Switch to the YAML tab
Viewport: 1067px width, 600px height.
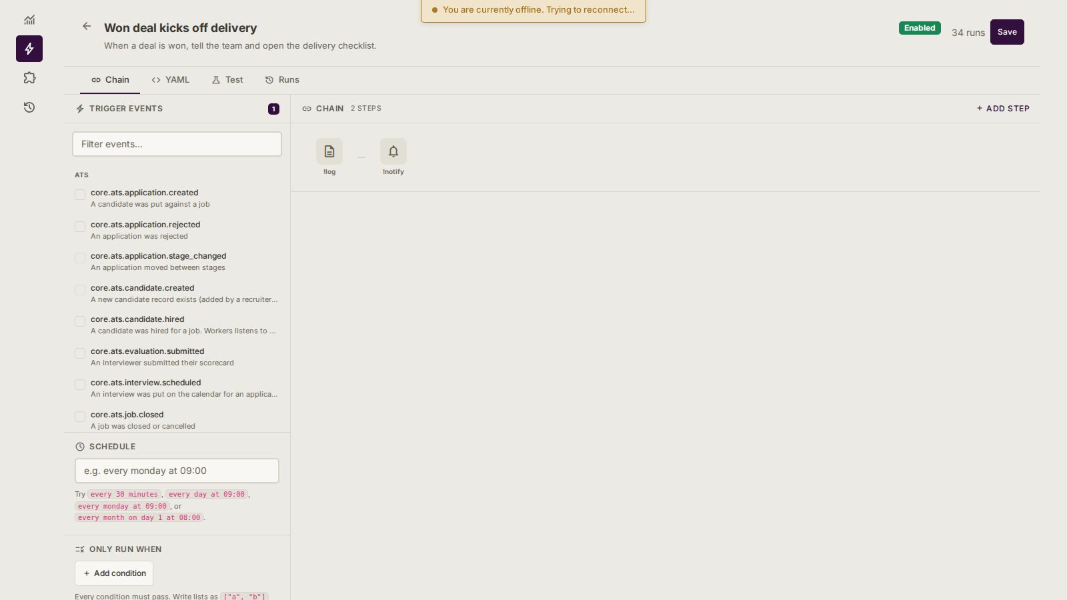[x=170, y=80]
